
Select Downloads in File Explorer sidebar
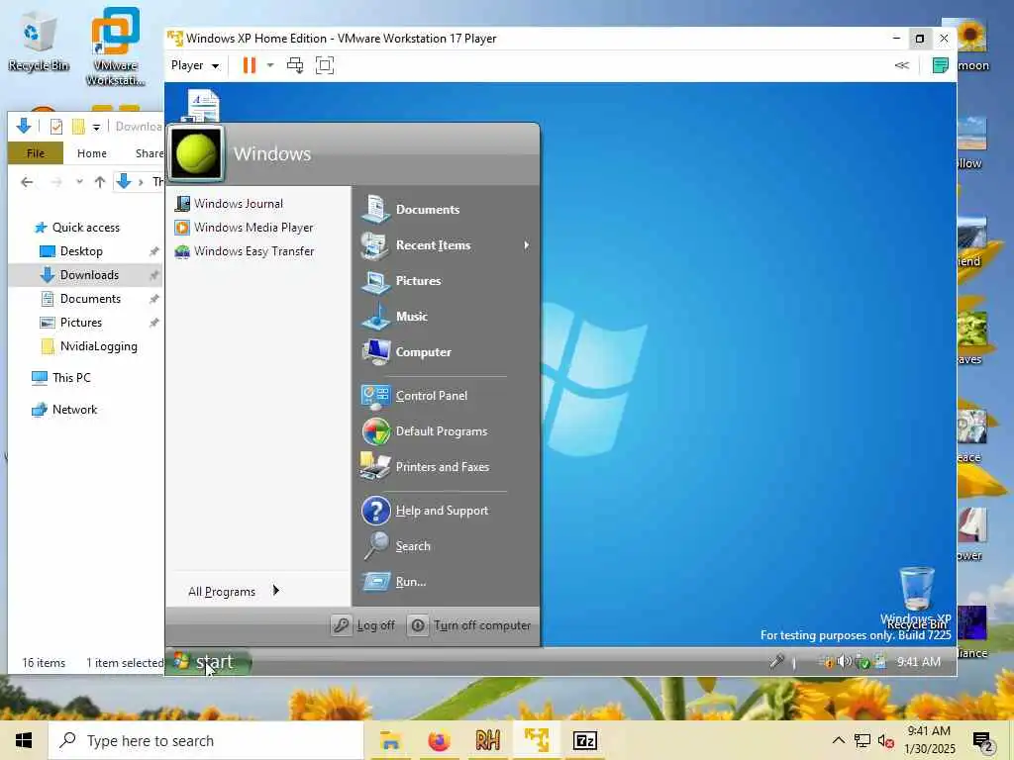click(89, 275)
